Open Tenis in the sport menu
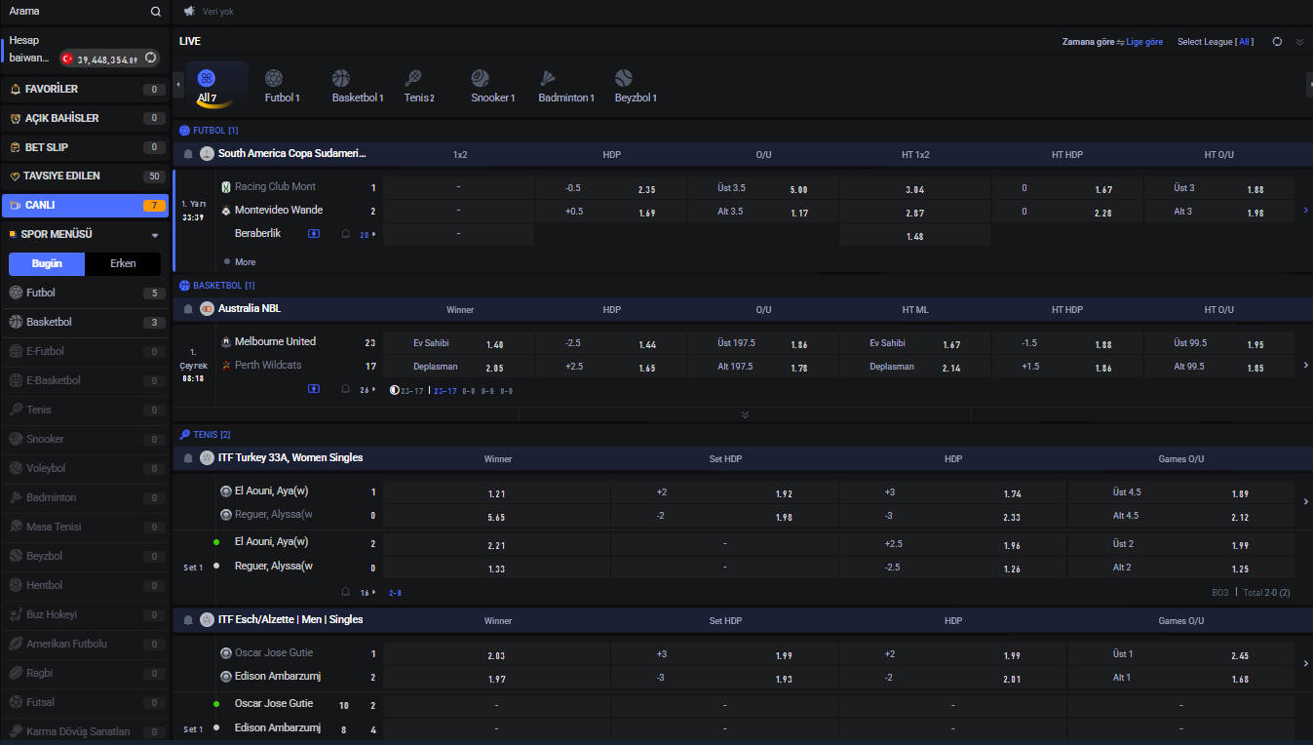This screenshot has height=745, width=1313. point(85,410)
